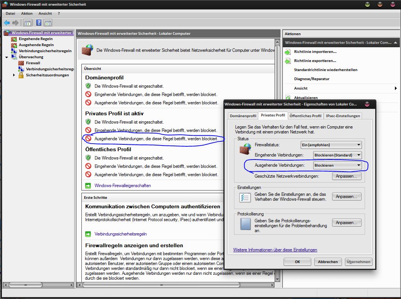Click Richtlinie exportieren action
Viewport: 401px width, 299px height.
click(315, 61)
